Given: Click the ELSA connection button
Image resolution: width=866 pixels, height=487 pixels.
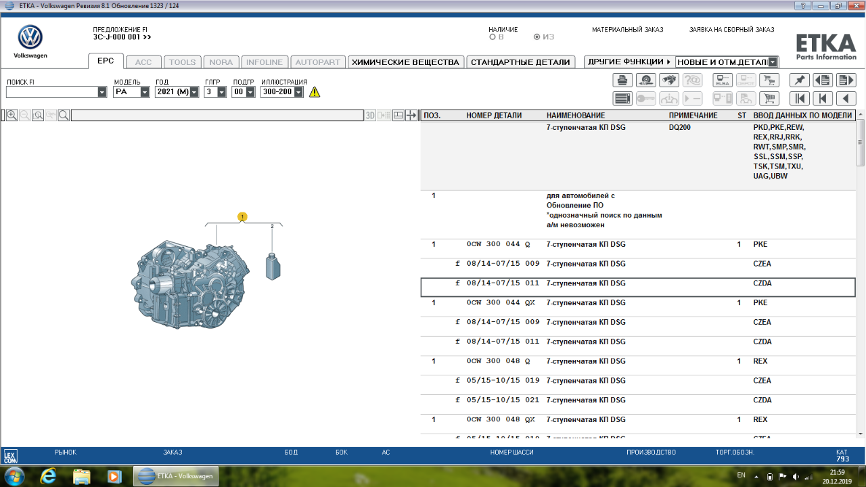Looking at the screenshot, I should coord(723,80).
